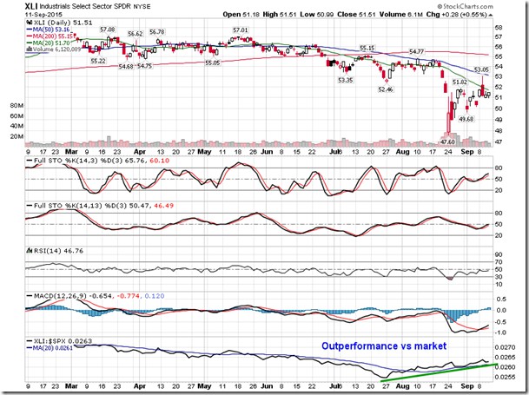Click the RSI(14) indicator icon
This screenshot has width=529, height=395.
30,251
